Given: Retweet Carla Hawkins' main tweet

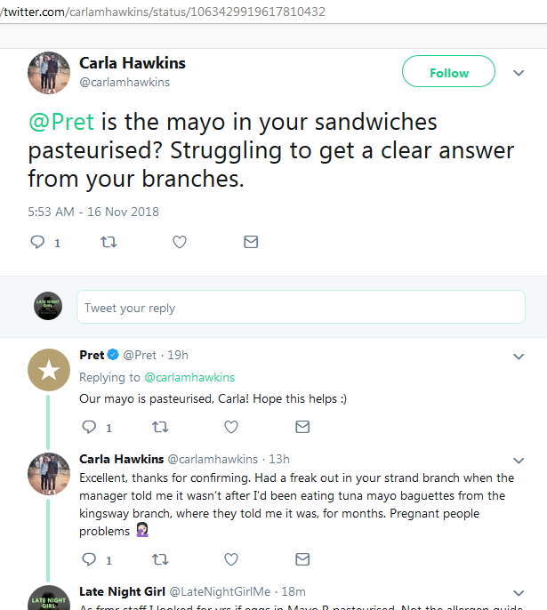Looking at the screenshot, I should click(x=109, y=241).
